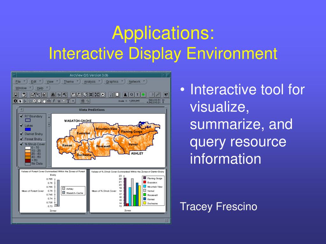The height and width of the screenshot is (244, 326).
Task: Click the Clear Selected Features icon
Action: 117,95
